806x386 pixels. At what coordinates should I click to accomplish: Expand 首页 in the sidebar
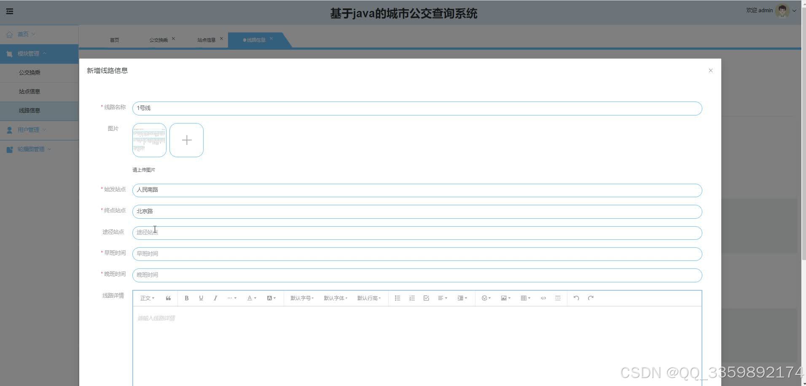click(x=39, y=35)
